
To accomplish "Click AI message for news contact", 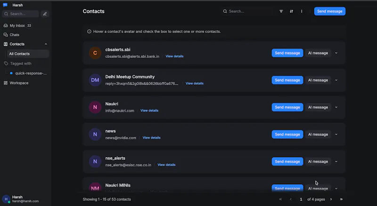I will point(318,135).
